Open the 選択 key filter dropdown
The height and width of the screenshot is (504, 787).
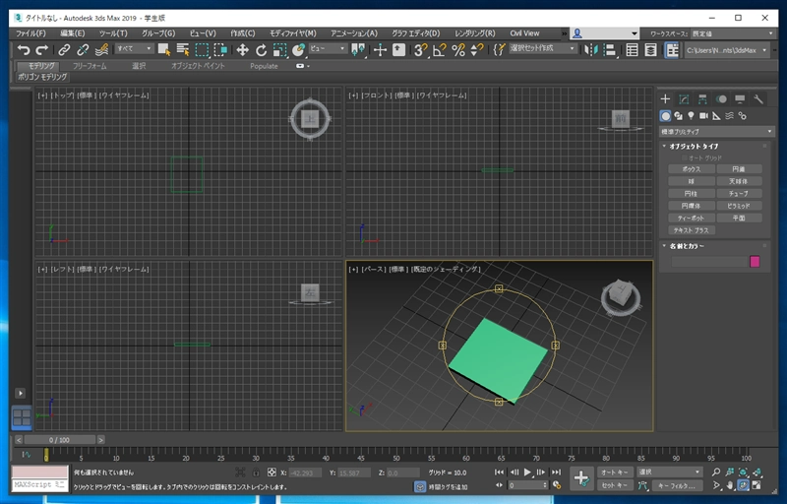[670, 472]
